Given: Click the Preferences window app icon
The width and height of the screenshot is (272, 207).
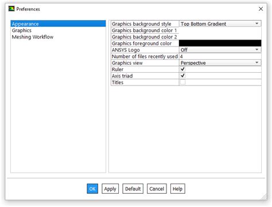Looking at the screenshot, I should coord(11,9).
